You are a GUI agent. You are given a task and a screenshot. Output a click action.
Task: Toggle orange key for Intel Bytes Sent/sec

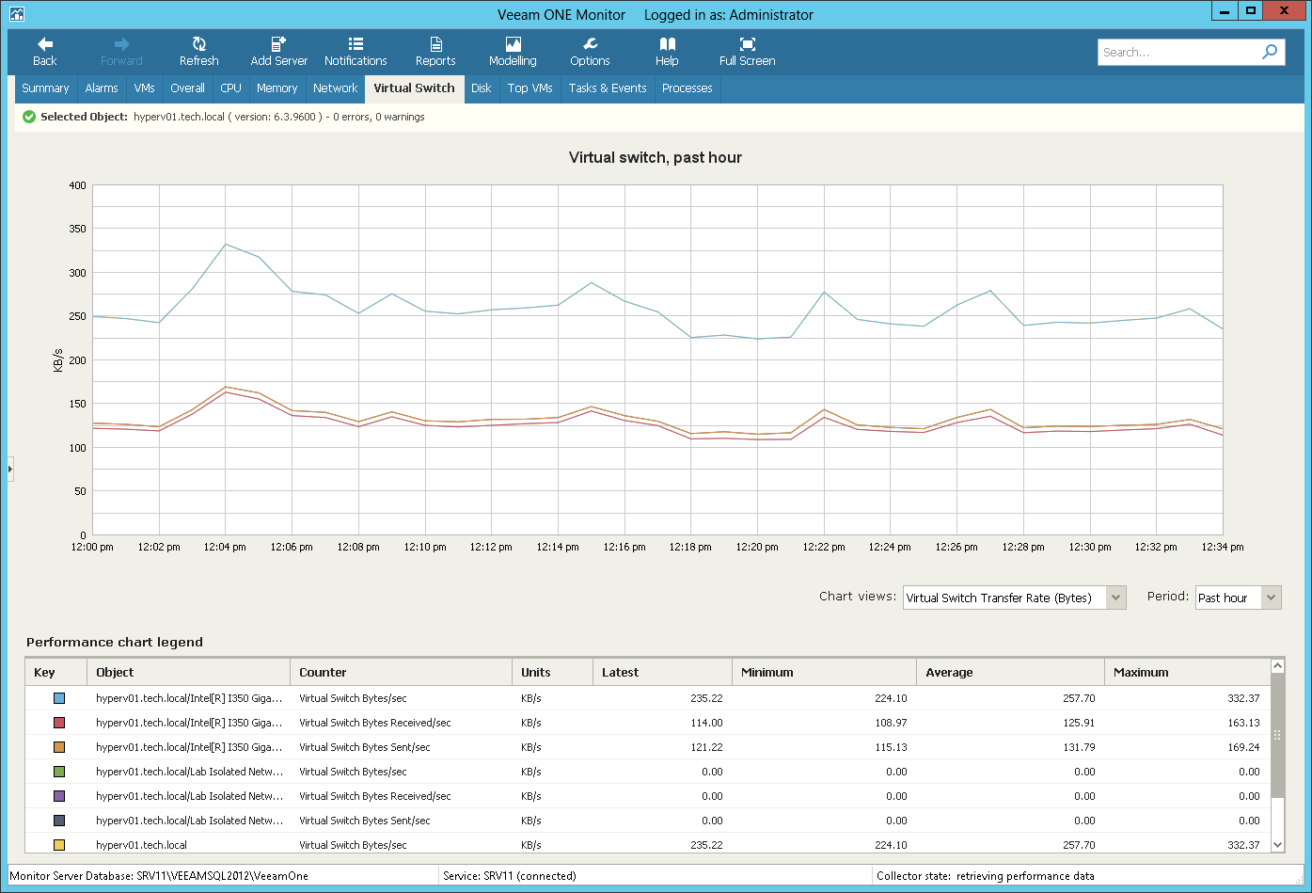(x=59, y=747)
